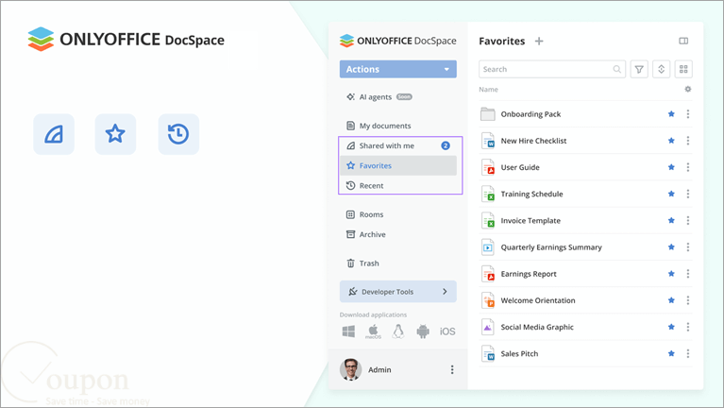Click the Admin avatar picture

coord(350,369)
